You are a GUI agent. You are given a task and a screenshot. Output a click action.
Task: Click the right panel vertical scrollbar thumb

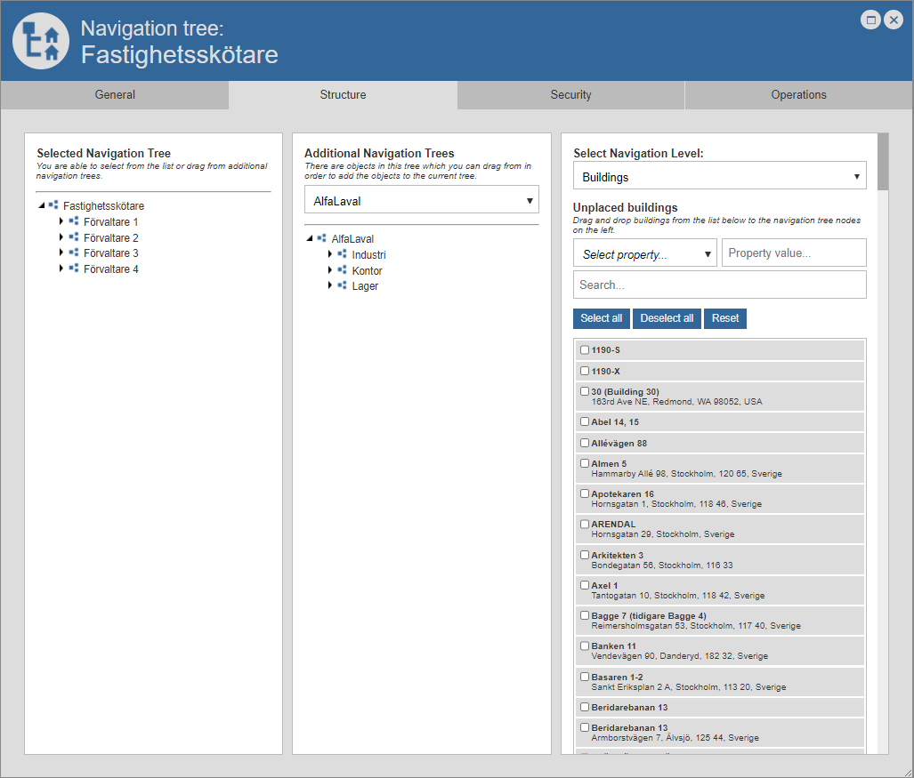[x=883, y=162]
